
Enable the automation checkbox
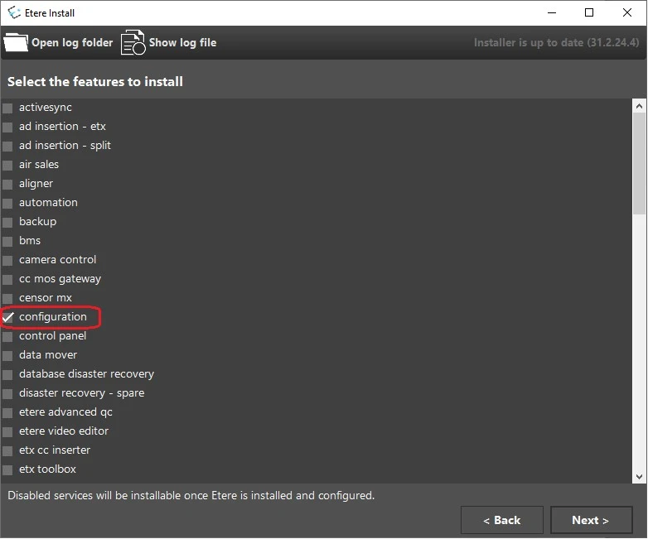(7, 203)
